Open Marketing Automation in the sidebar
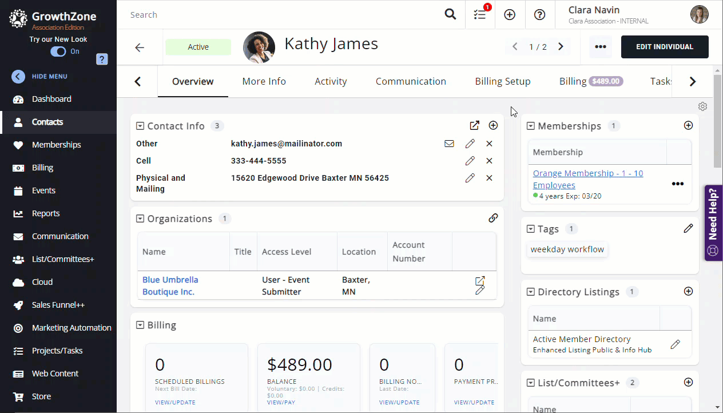The height and width of the screenshot is (413, 723). coord(71,328)
